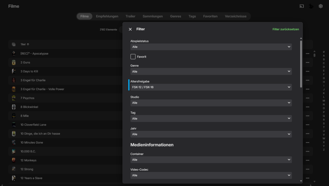
Task: Switch to the Empfehlungen tab
Action: click(x=107, y=16)
